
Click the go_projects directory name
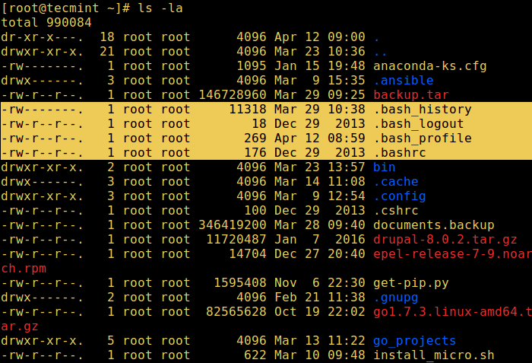[x=415, y=341]
